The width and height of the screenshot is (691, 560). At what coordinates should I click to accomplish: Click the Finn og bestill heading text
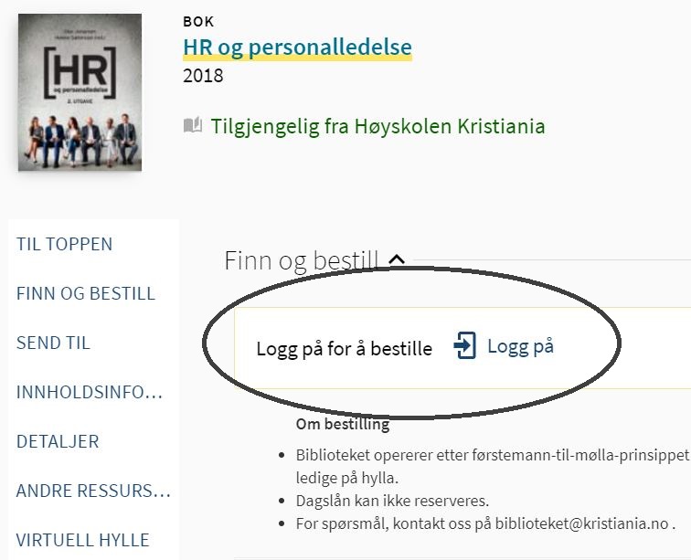[x=302, y=261]
